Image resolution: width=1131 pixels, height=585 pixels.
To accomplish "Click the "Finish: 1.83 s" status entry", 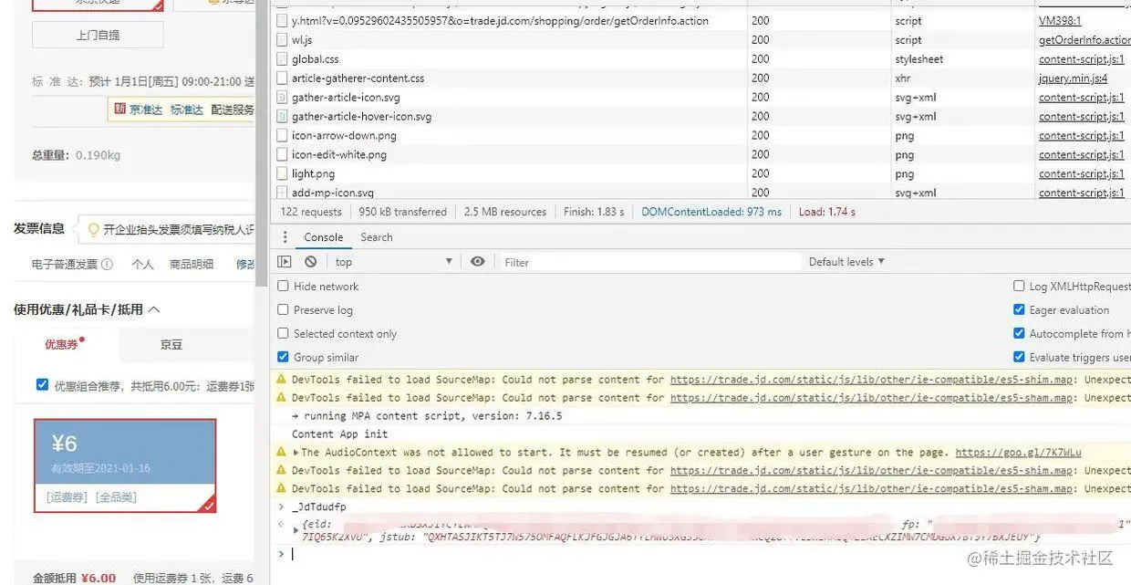I will coord(594,212).
